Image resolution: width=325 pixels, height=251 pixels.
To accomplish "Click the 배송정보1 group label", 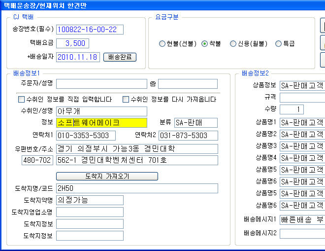I will tap(27, 73).
